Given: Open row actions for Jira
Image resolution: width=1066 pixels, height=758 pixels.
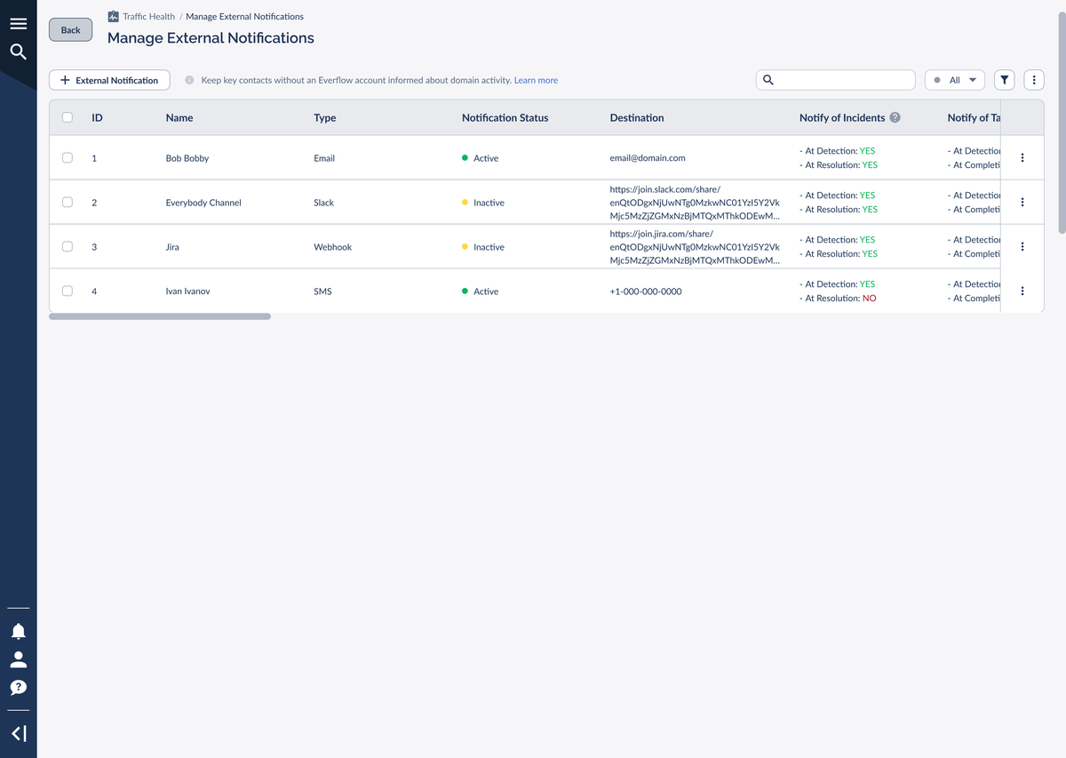Looking at the screenshot, I should [x=1022, y=247].
